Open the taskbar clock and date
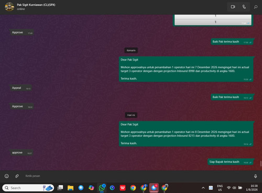This screenshot has width=262, height=193. [x=252, y=188]
